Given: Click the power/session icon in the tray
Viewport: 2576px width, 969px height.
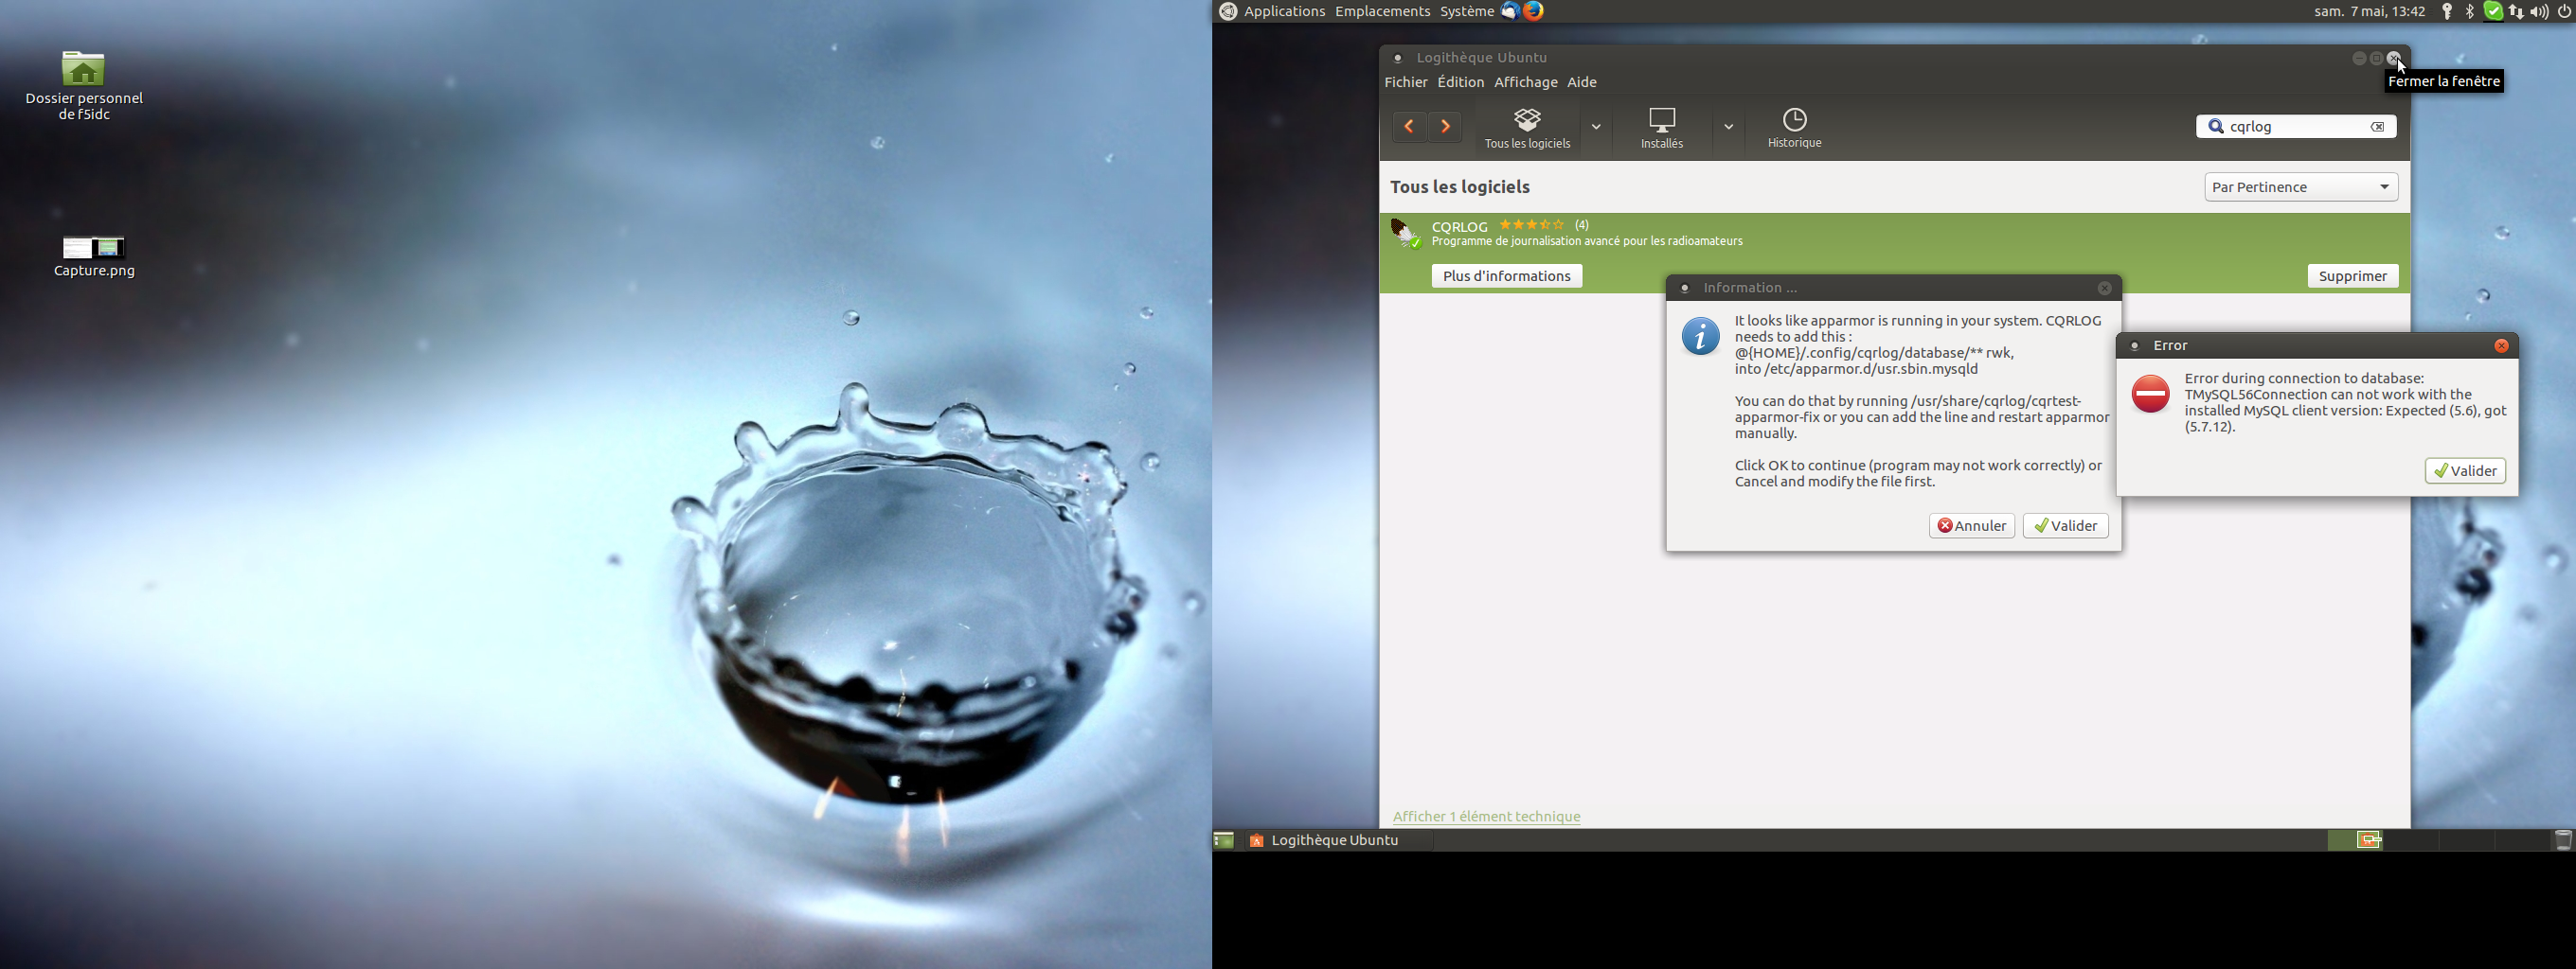Looking at the screenshot, I should click(x=2564, y=12).
